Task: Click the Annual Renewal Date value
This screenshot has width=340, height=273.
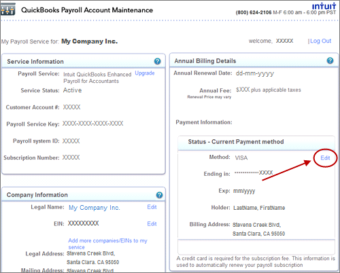Action: click(255, 73)
